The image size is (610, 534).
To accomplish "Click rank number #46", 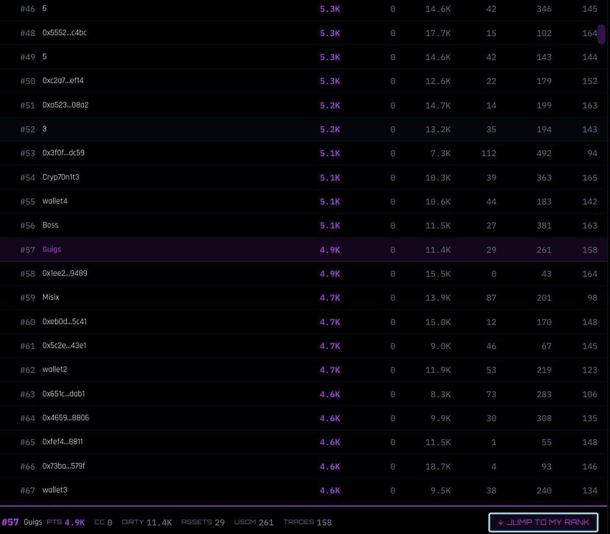I will pos(27,9).
